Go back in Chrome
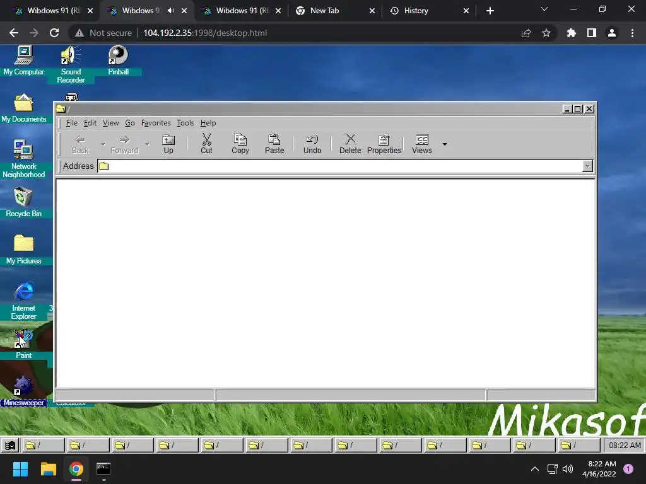Image resolution: width=646 pixels, height=484 pixels. [14, 33]
